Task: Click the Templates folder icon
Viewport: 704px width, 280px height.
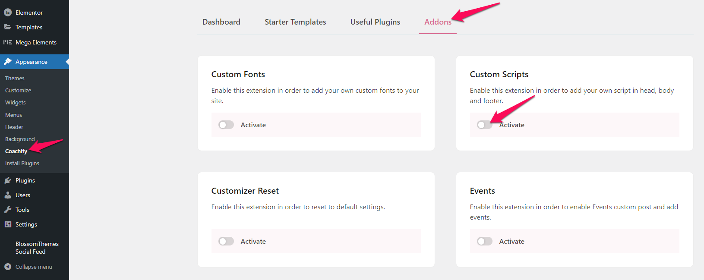Action: [8, 27]
